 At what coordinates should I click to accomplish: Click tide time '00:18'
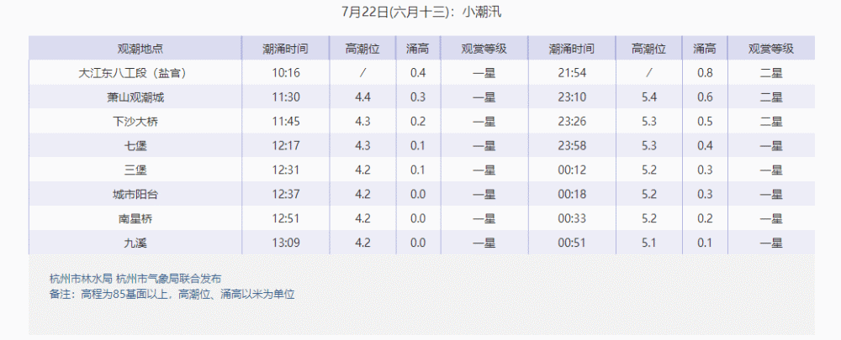click(x=572, y=195)
